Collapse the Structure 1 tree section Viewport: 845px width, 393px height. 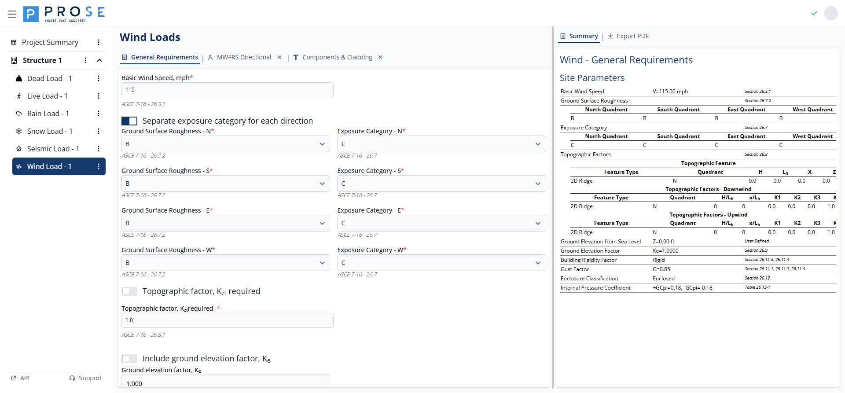click(99, 60)
